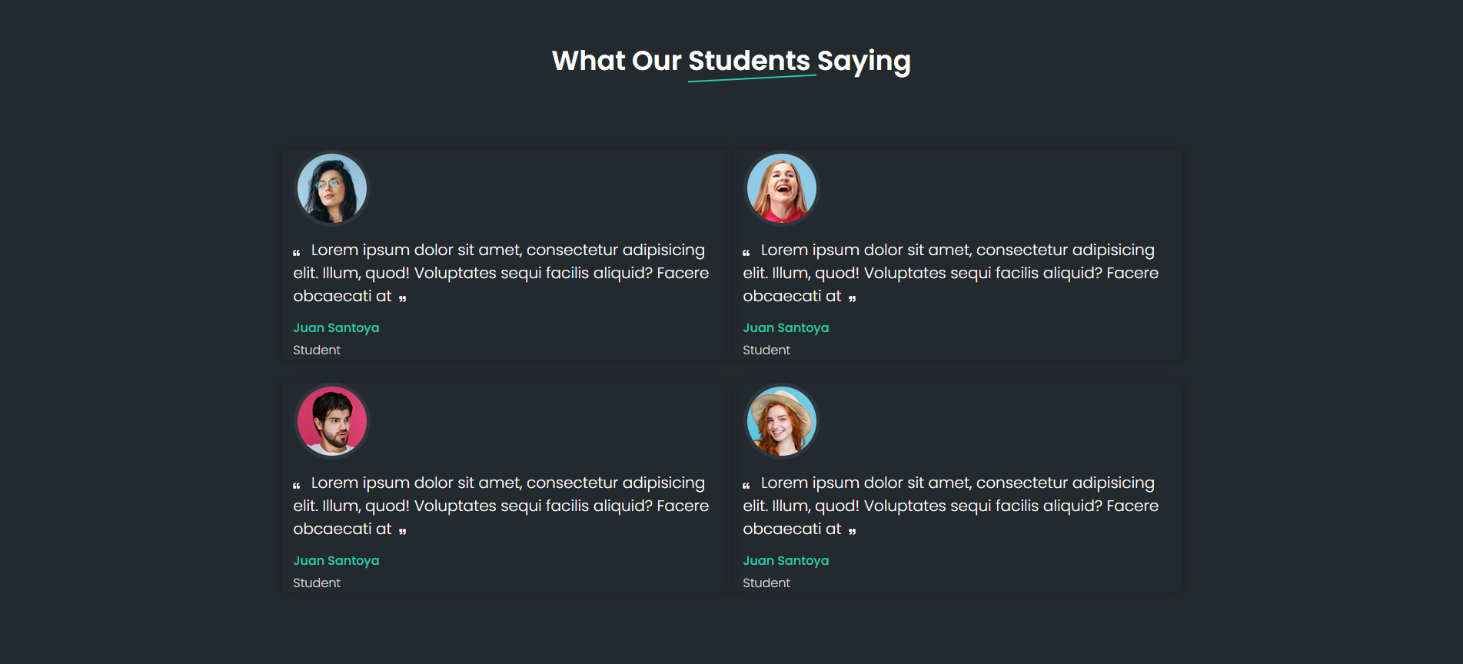The width and height of the screenshot is (1463, 664).
Task: Click Juan Santoya name below glasses woman's testimonial
Action: coord(336,327)
